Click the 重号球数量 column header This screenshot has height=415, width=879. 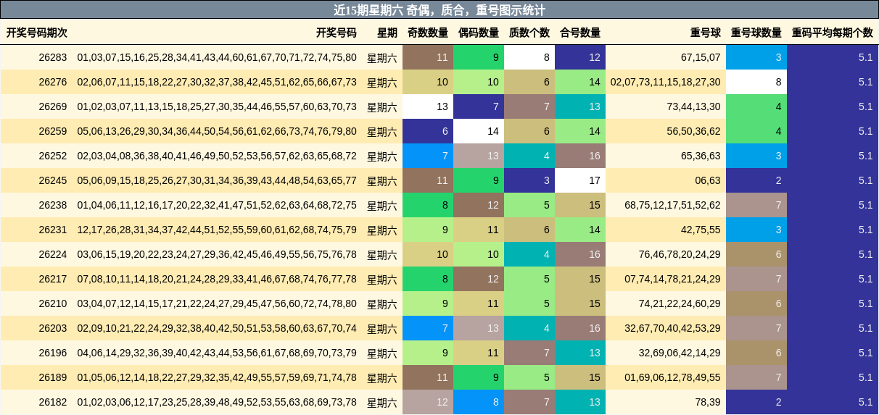pos(756,33)
